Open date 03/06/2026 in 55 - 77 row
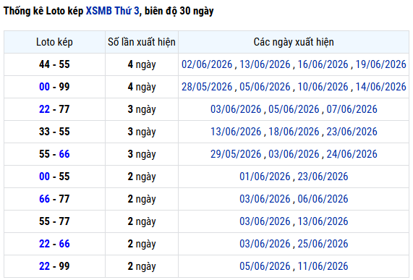The width and height of the screenshot is (413, 280). tap(265, 221)
